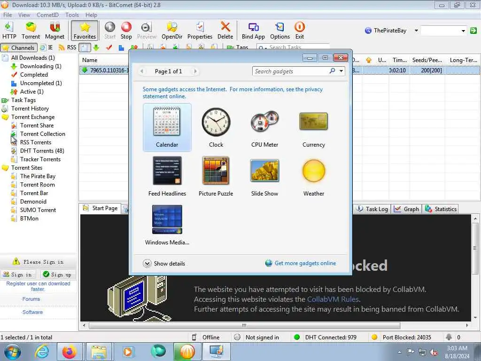This screenshot has width=481, height=361.
Task: Switch to the Graph tab
Action: point(406,209)
